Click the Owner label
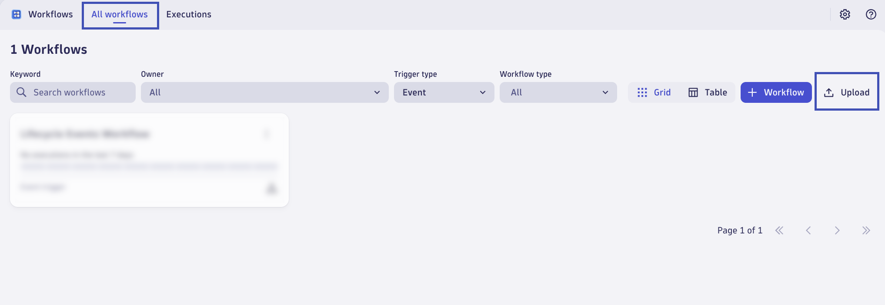885x305 pixels. click(152, 74)
